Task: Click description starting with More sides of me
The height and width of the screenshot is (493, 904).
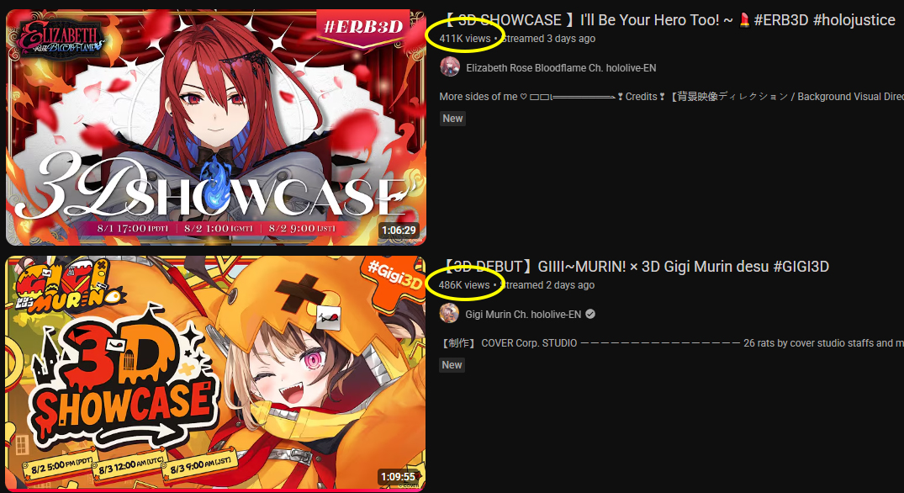Action: tap(671, 96)
